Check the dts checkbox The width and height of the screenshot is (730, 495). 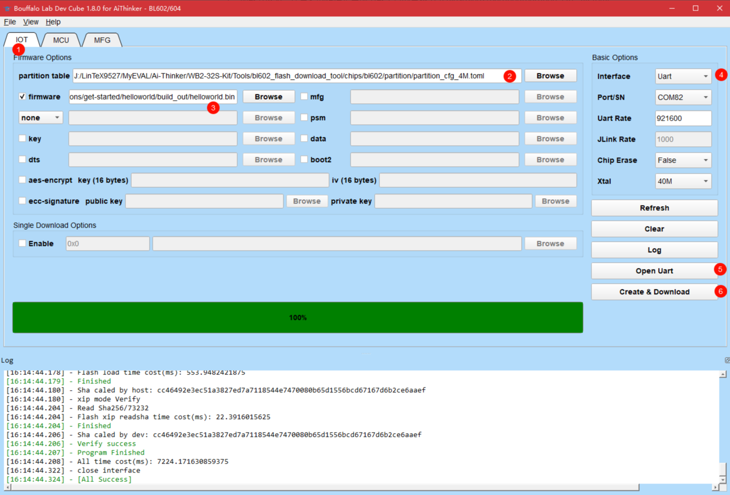[x=22, y=159]
